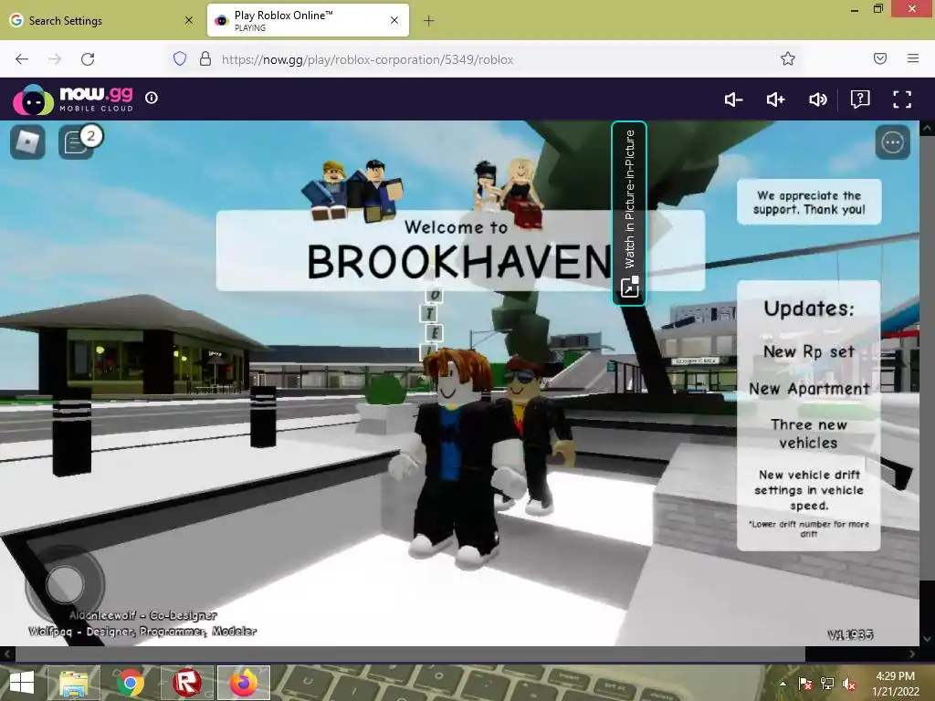Raise volume in now.gg toolbar
This screenshot has width=935, height=701.
[x=775, y=99]
